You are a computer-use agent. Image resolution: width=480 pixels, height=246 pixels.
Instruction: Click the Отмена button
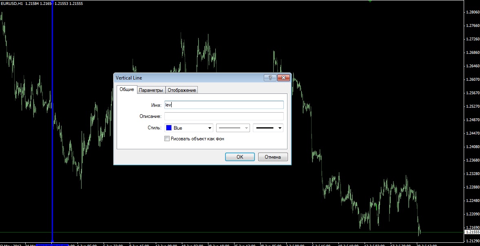273,157
